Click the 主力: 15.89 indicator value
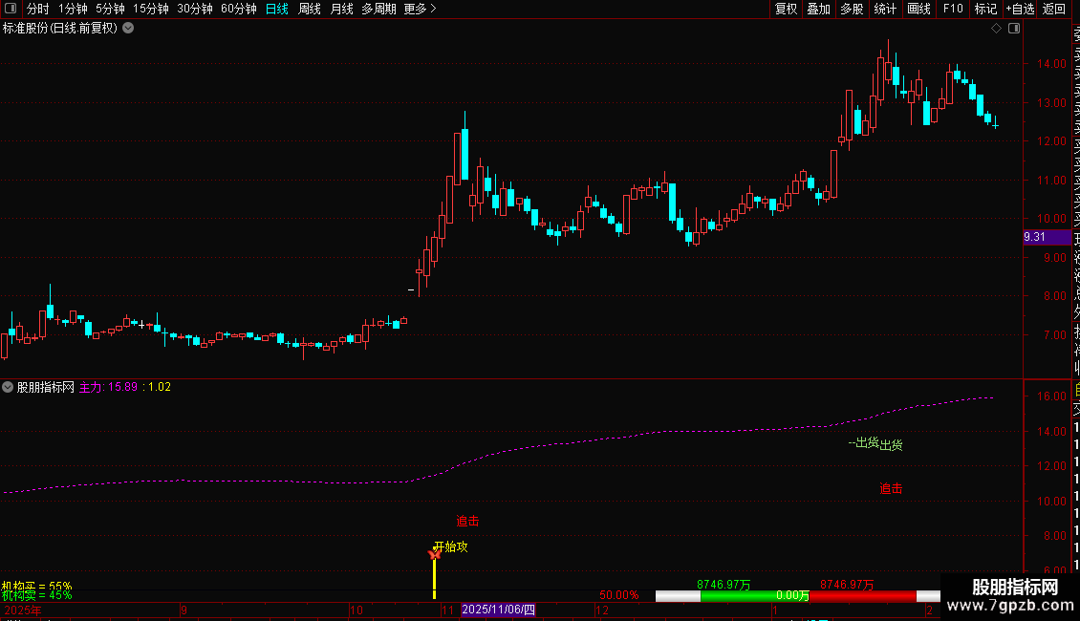The width and height of the screenshot is (1080, 621). [x=108, y=387]
